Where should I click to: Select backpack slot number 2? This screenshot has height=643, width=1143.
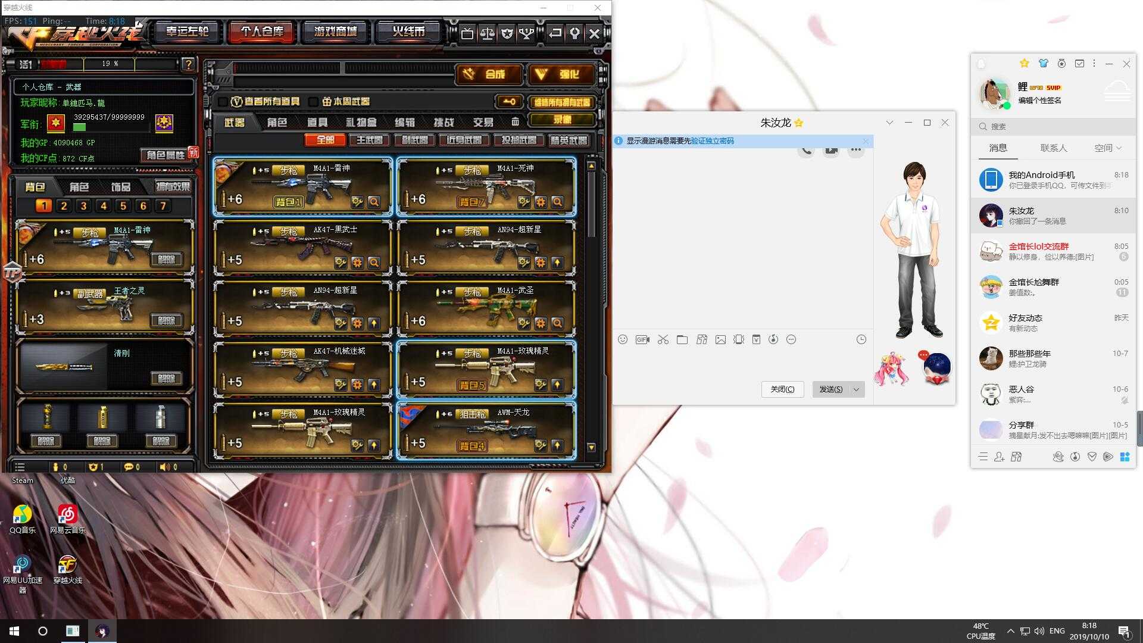pyautogui.click(x=64, y=206)
